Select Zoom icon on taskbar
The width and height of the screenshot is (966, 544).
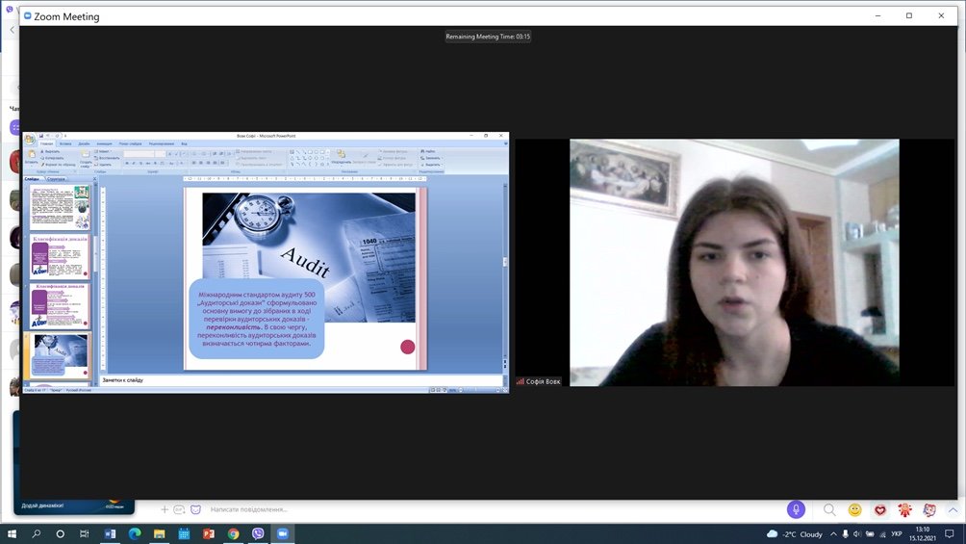[282, 533]
